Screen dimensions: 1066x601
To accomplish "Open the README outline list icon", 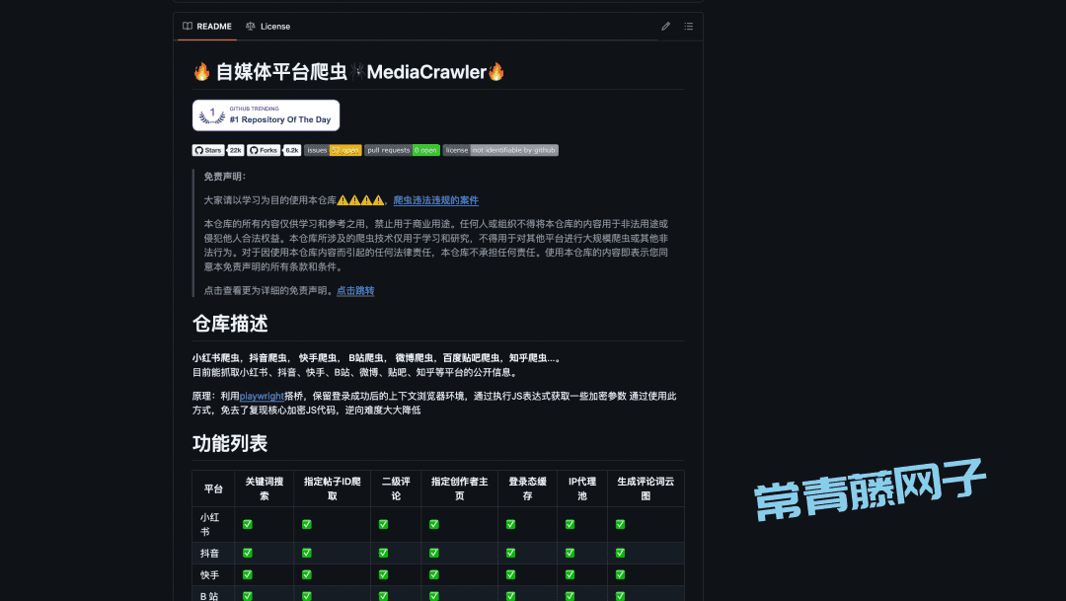I will coord(689,27).
